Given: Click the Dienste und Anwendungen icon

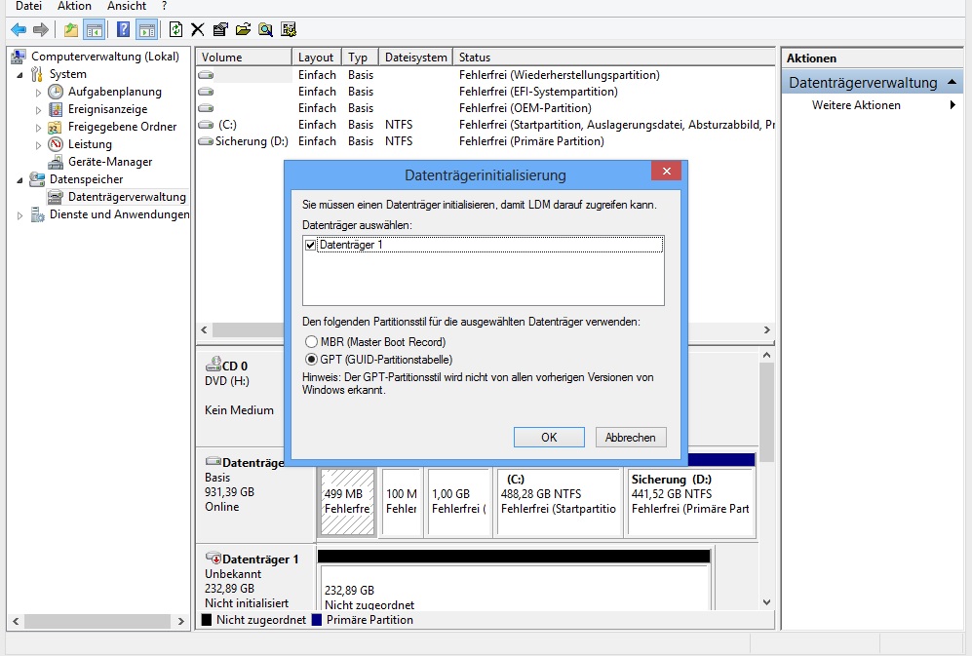Looking at the screenshot, I should point(37,214).
